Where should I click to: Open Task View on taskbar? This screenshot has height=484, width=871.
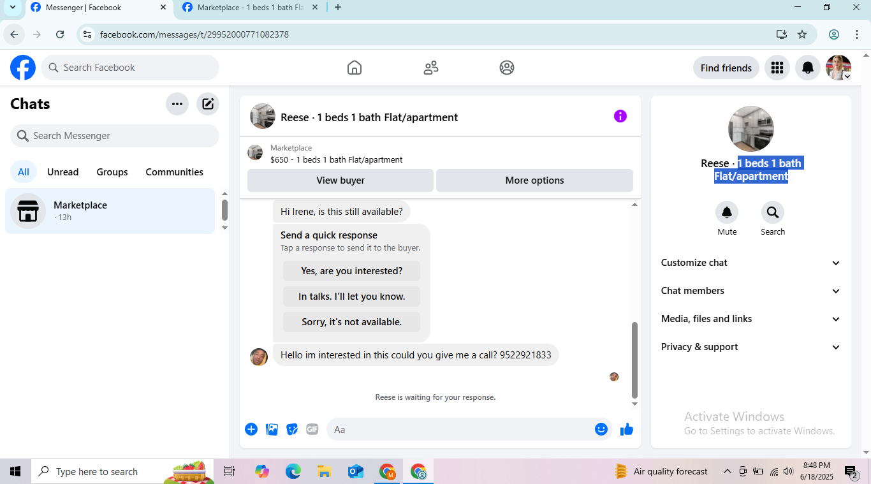pyautogui.click(x=230, y=472)
